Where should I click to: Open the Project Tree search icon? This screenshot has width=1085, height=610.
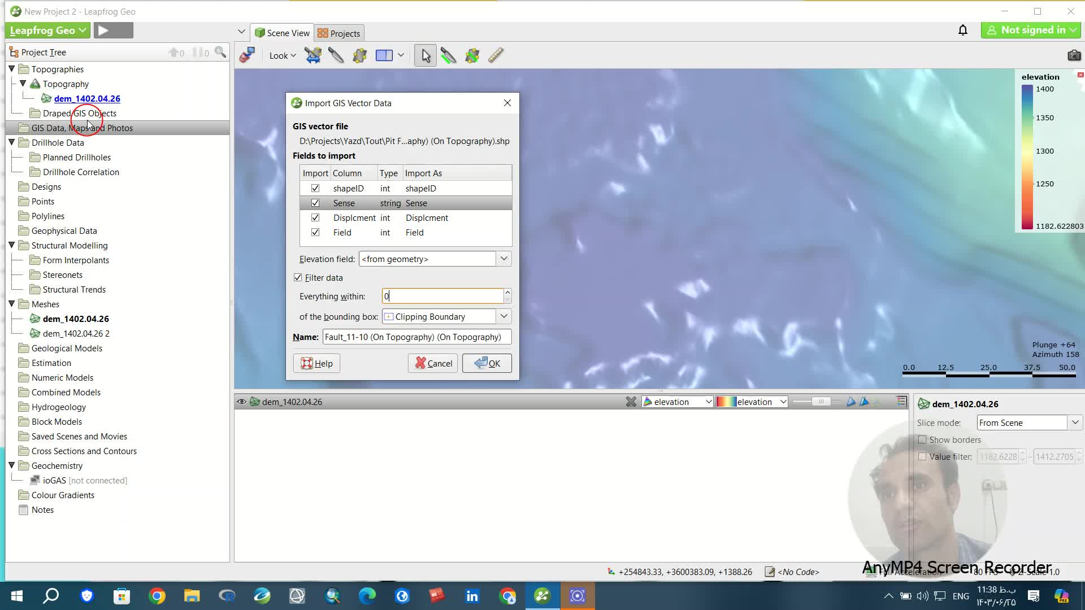[x=220, y=53]
